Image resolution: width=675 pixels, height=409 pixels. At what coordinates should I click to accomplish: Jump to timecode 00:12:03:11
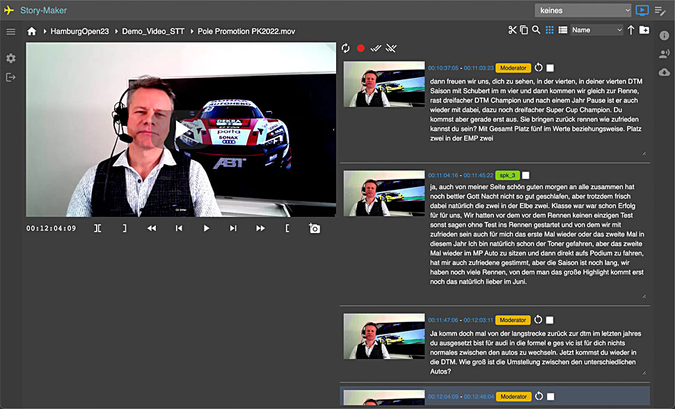478,320
